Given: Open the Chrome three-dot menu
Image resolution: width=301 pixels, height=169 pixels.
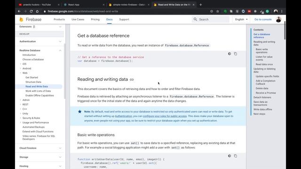Looking at the screenshot, I should point(282,11).
